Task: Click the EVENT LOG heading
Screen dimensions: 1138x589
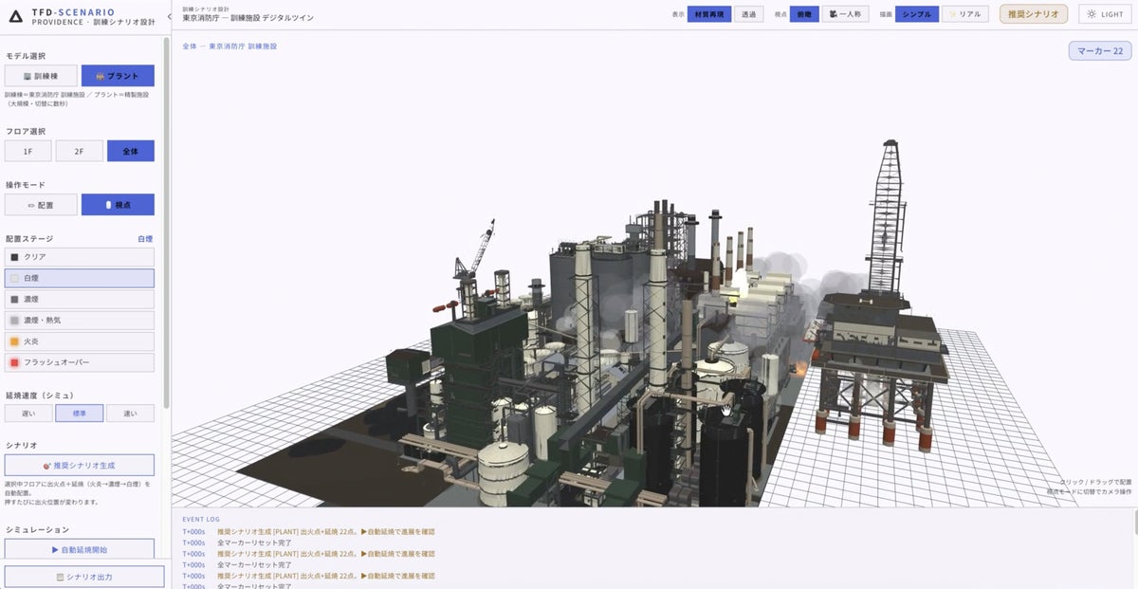Action: 201,519
